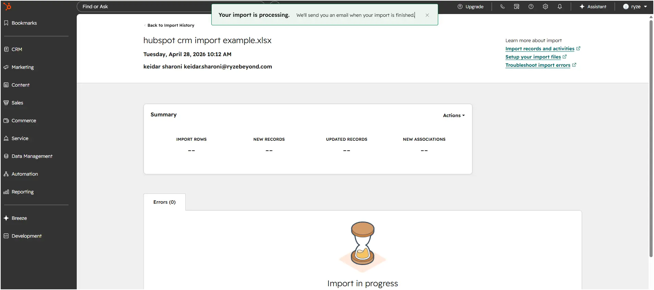Click the Content sidebar icon

(6, 85)
